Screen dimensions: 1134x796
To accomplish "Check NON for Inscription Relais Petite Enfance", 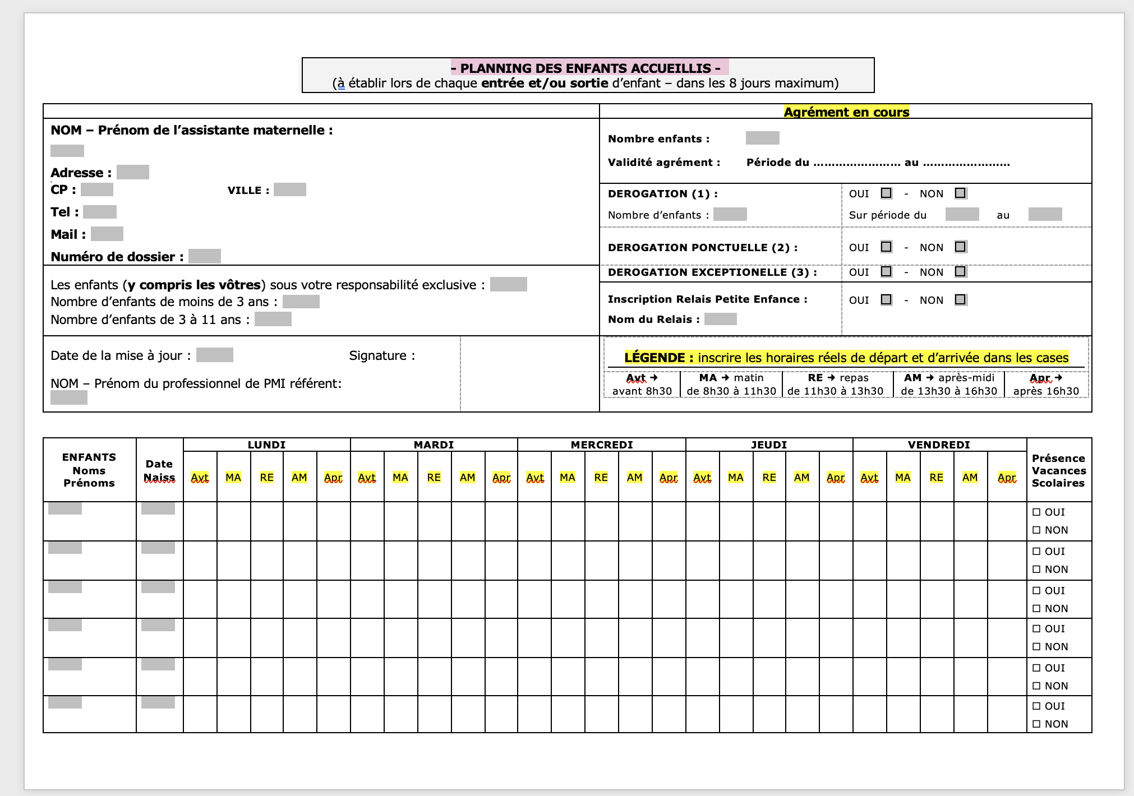I will pyautogui.click(x=961, y=299).
